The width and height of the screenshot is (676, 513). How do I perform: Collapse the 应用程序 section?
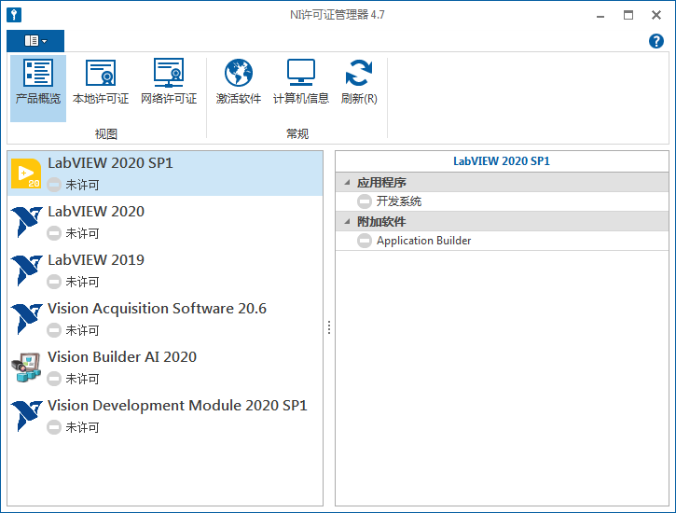(x=347, y=183)
